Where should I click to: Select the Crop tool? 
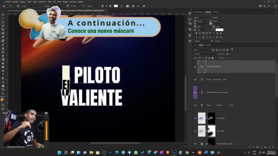pos(3,29)
